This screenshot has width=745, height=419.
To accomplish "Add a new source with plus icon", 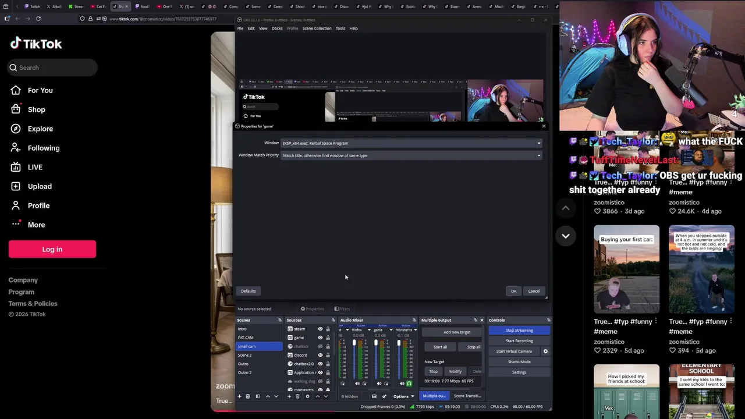I will point(289,396).
